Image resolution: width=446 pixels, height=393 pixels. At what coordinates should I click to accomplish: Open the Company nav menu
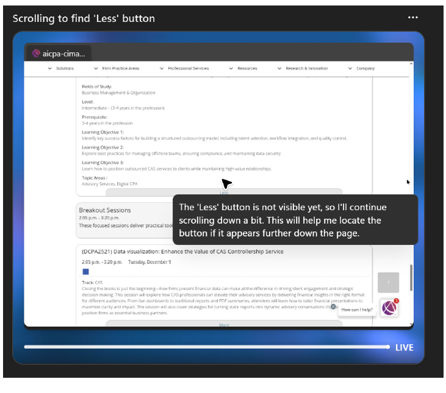click(x=361, y=68)
